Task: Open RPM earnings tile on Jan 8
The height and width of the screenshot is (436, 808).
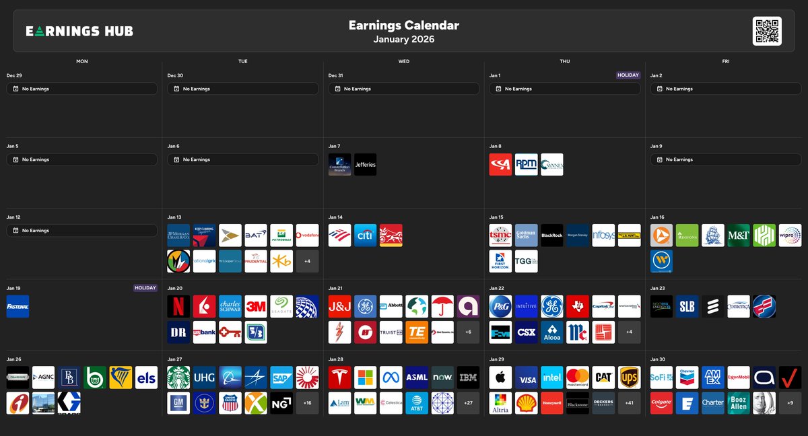Action: click(x=527, y=165)
